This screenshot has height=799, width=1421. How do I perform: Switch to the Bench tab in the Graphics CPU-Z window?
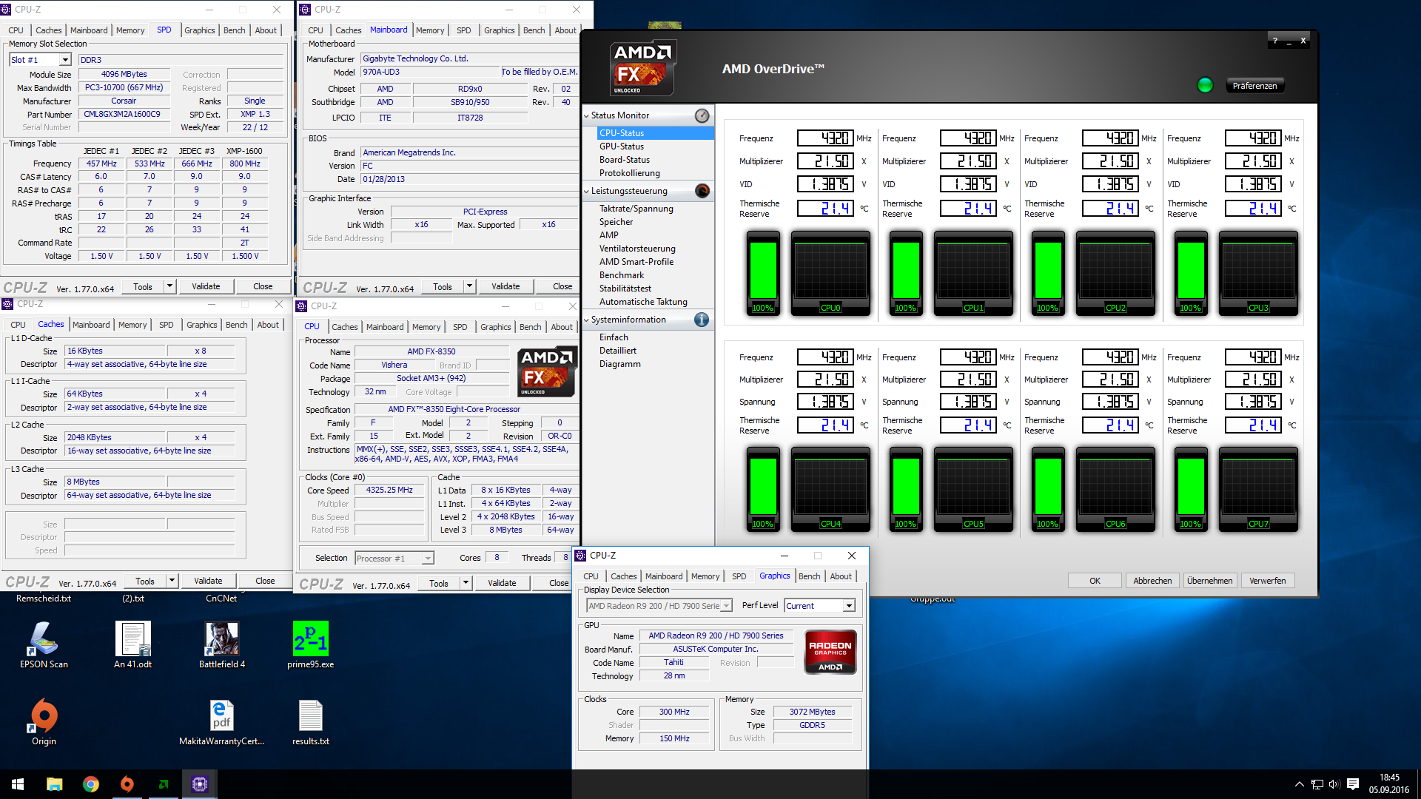point(809,576)
